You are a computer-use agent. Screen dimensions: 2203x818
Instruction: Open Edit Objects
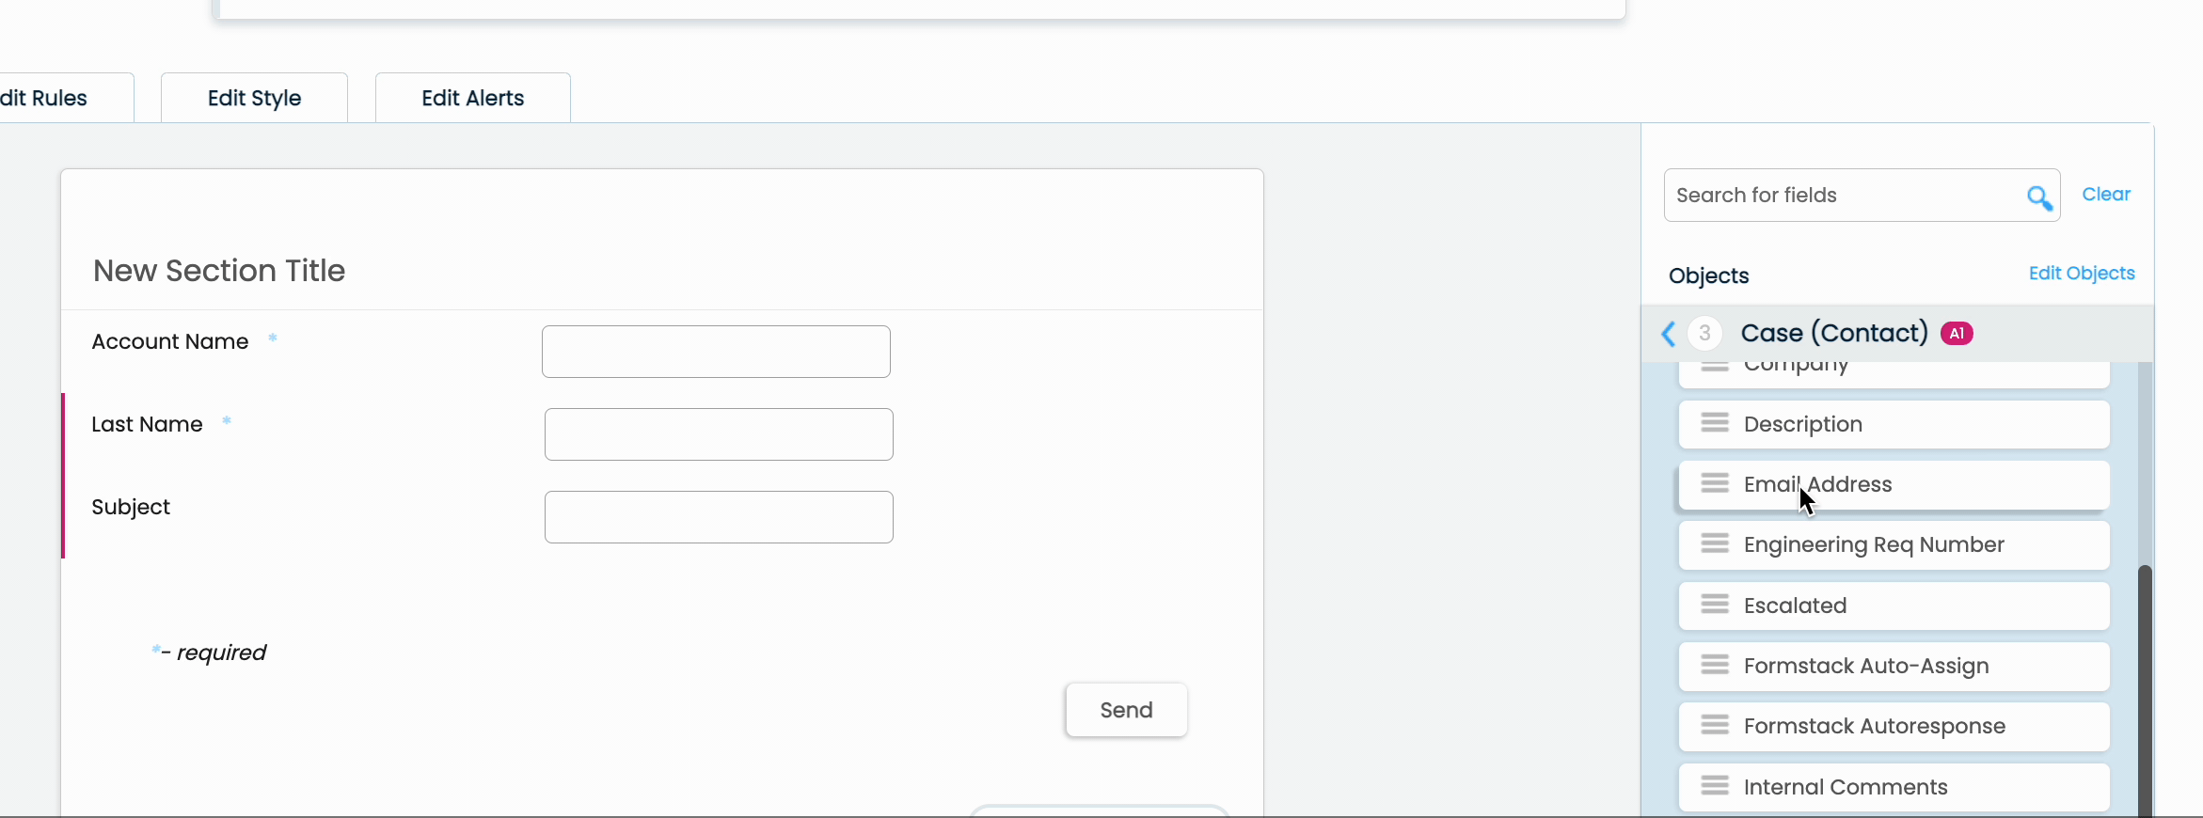(x=2081, y=273)
